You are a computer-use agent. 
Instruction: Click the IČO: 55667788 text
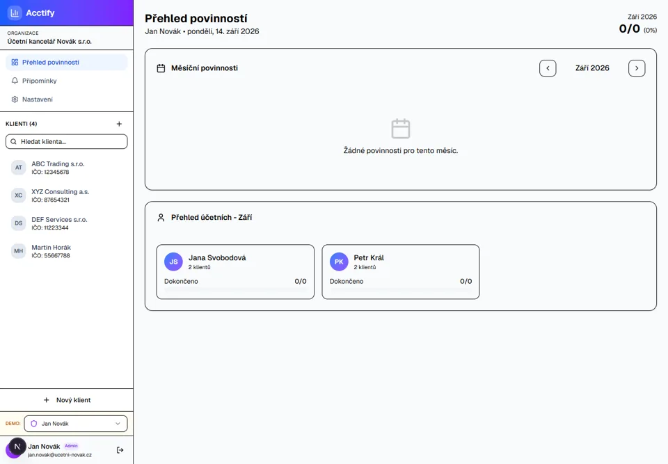click(51, 255)
